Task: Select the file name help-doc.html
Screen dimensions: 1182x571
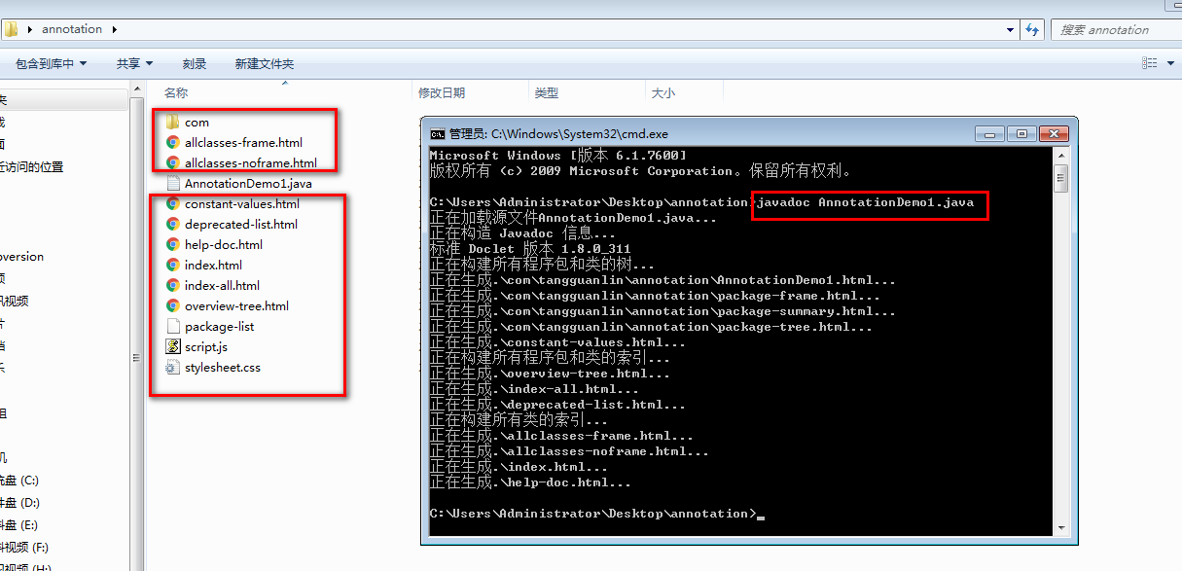Action: pyautogui.click(x=224, y=244)
